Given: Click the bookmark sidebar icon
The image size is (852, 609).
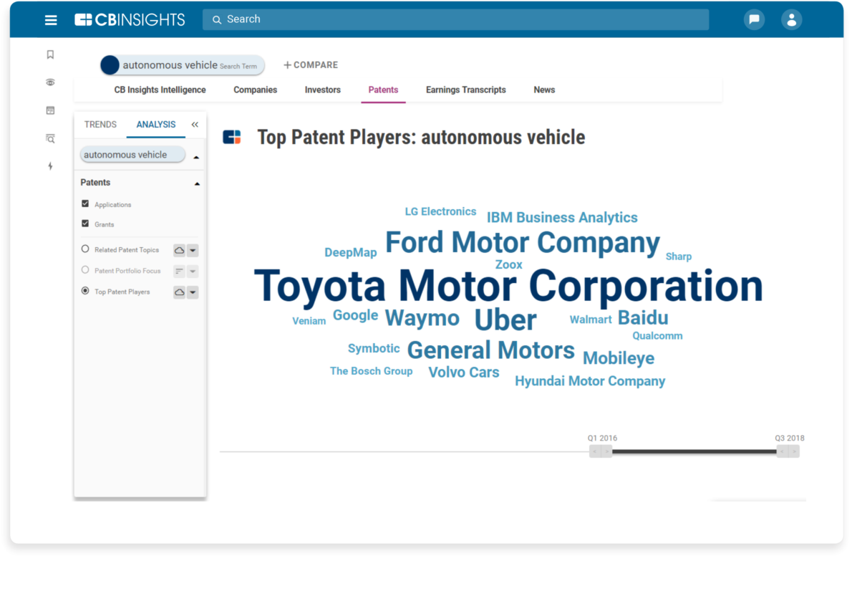Looking at the screenshot, I should click(x=51, y=54).
